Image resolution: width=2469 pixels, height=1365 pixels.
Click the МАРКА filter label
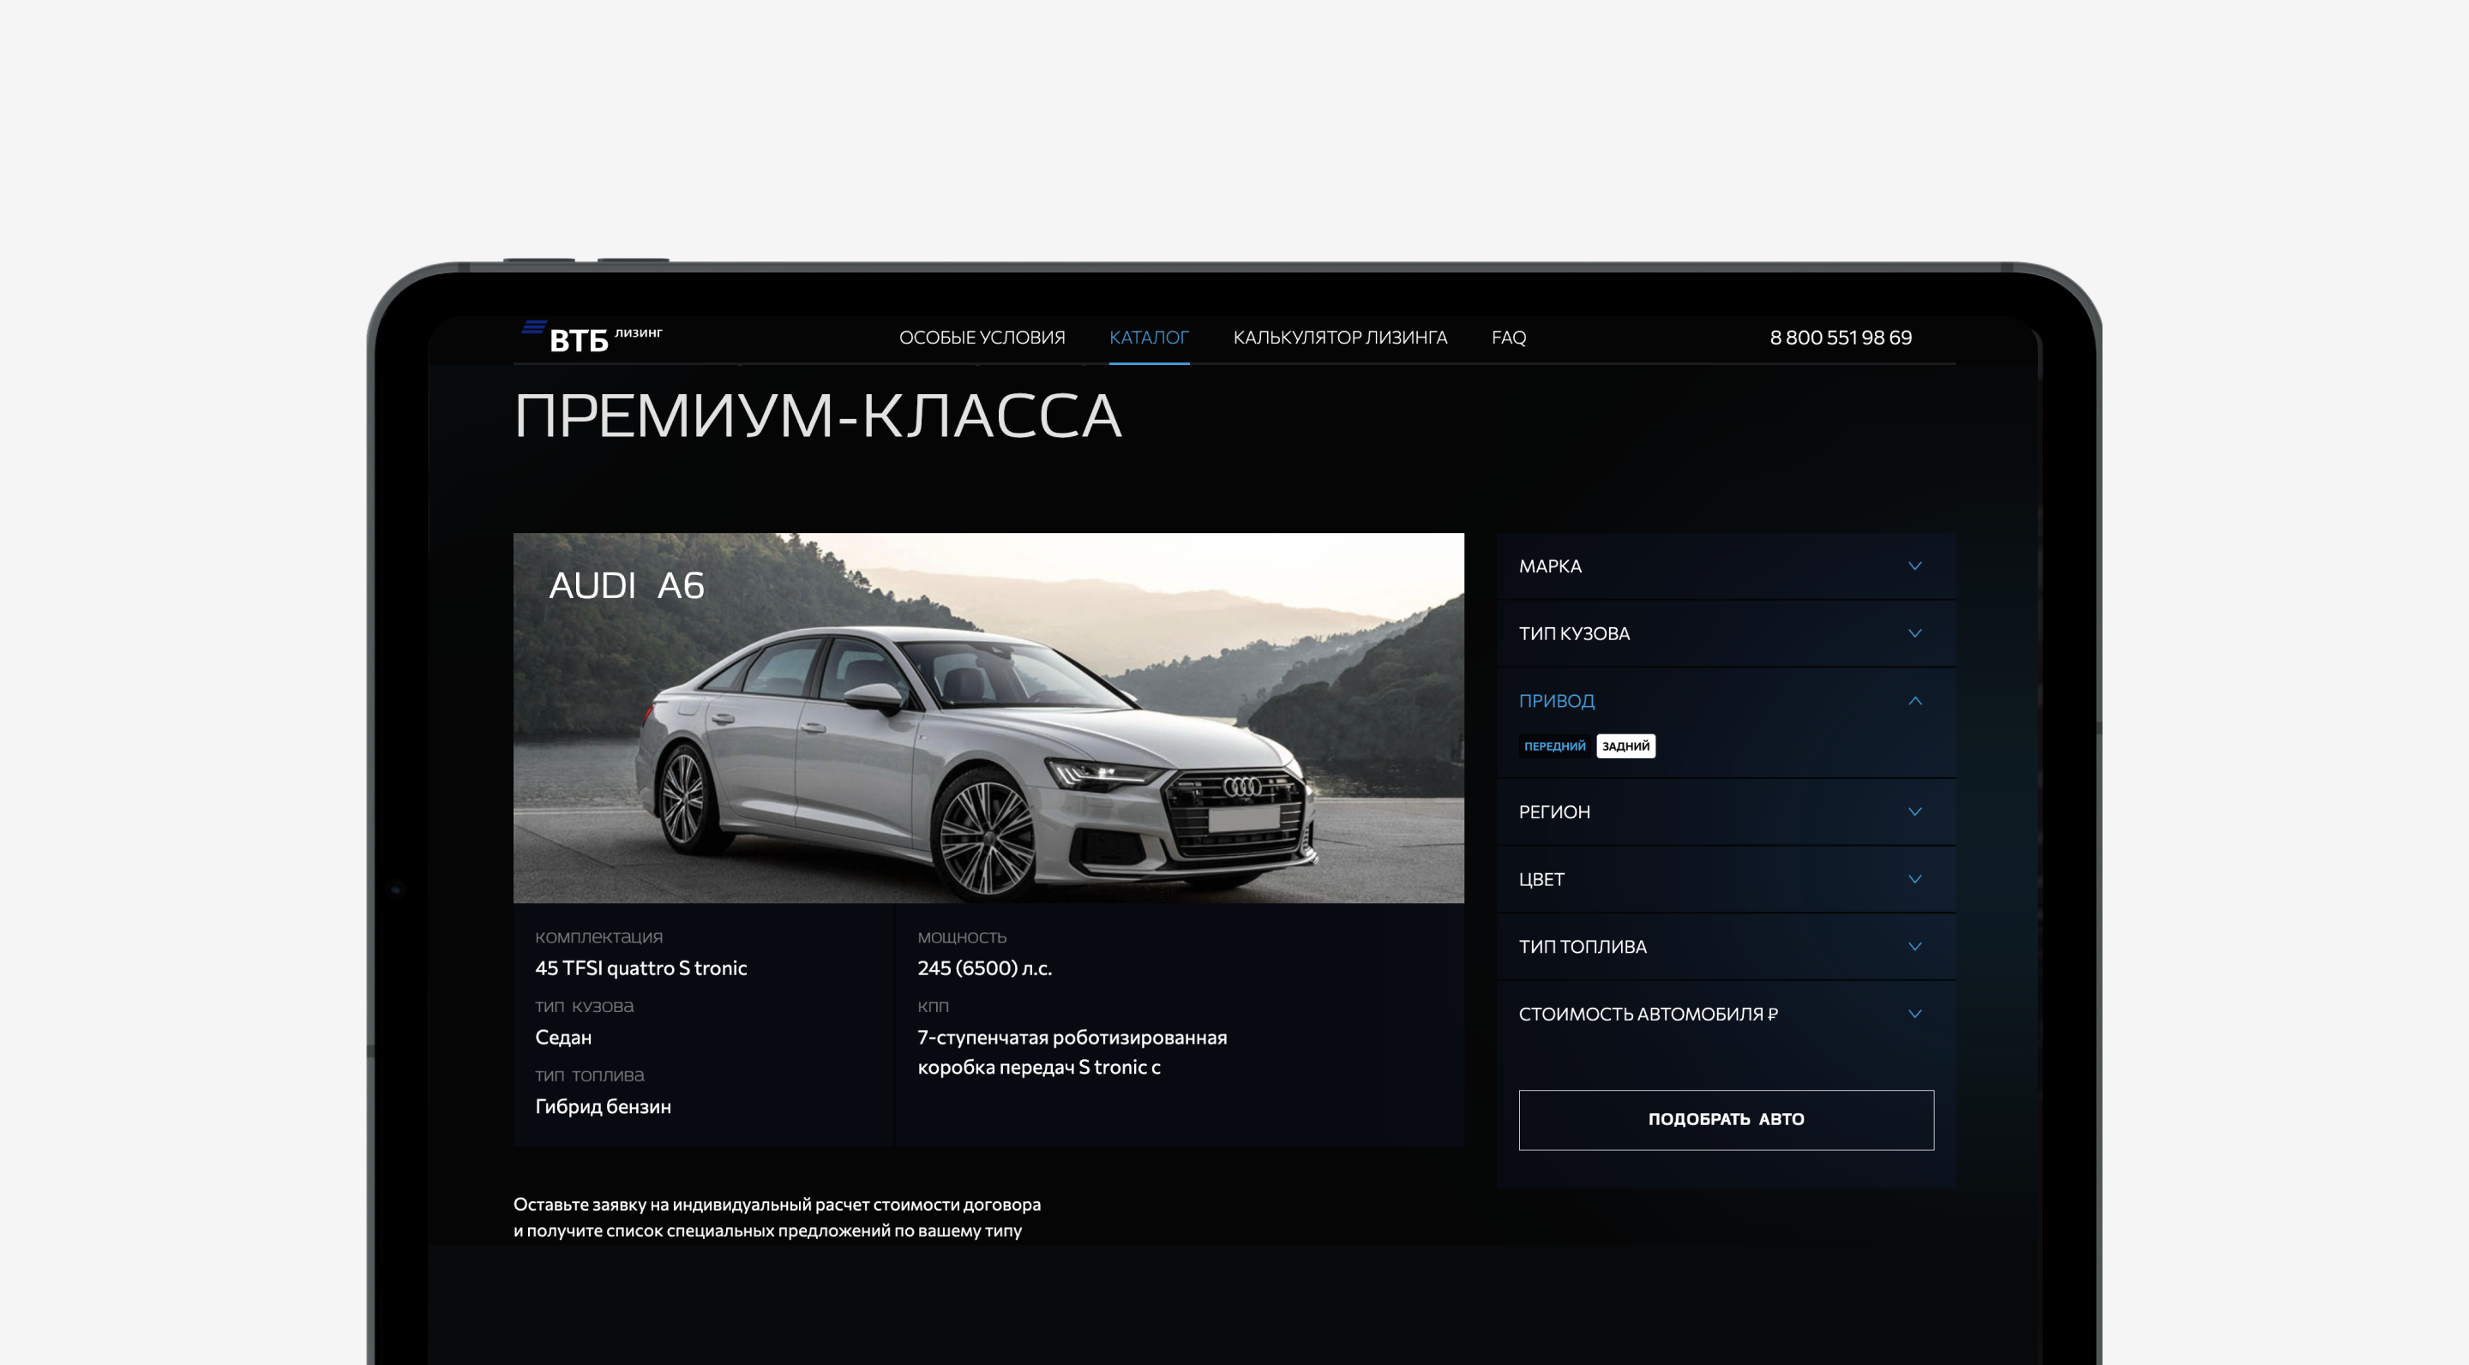[x=1550, y=566]
